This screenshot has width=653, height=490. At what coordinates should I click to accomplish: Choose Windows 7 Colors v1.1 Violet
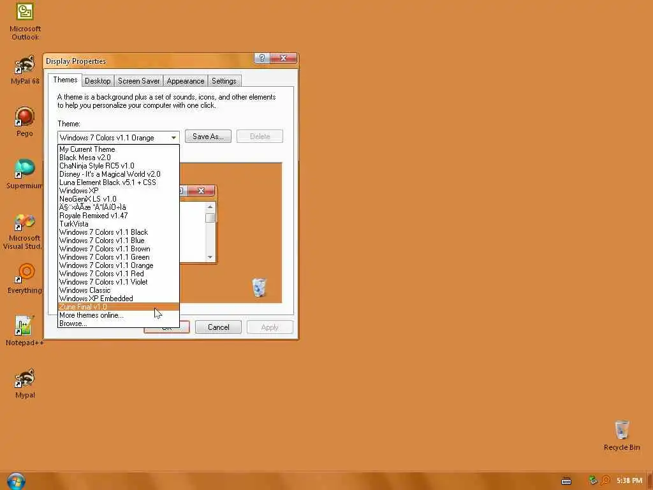(119, 282)
